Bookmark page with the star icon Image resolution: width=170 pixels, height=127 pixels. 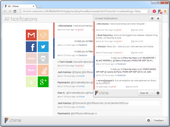coord(149,11)
